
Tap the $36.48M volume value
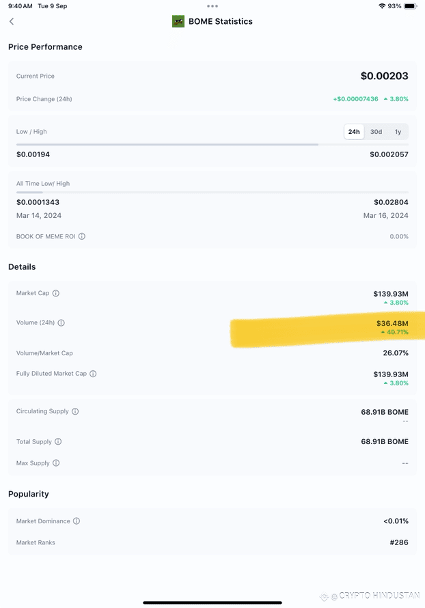click(x=392, y=323)
